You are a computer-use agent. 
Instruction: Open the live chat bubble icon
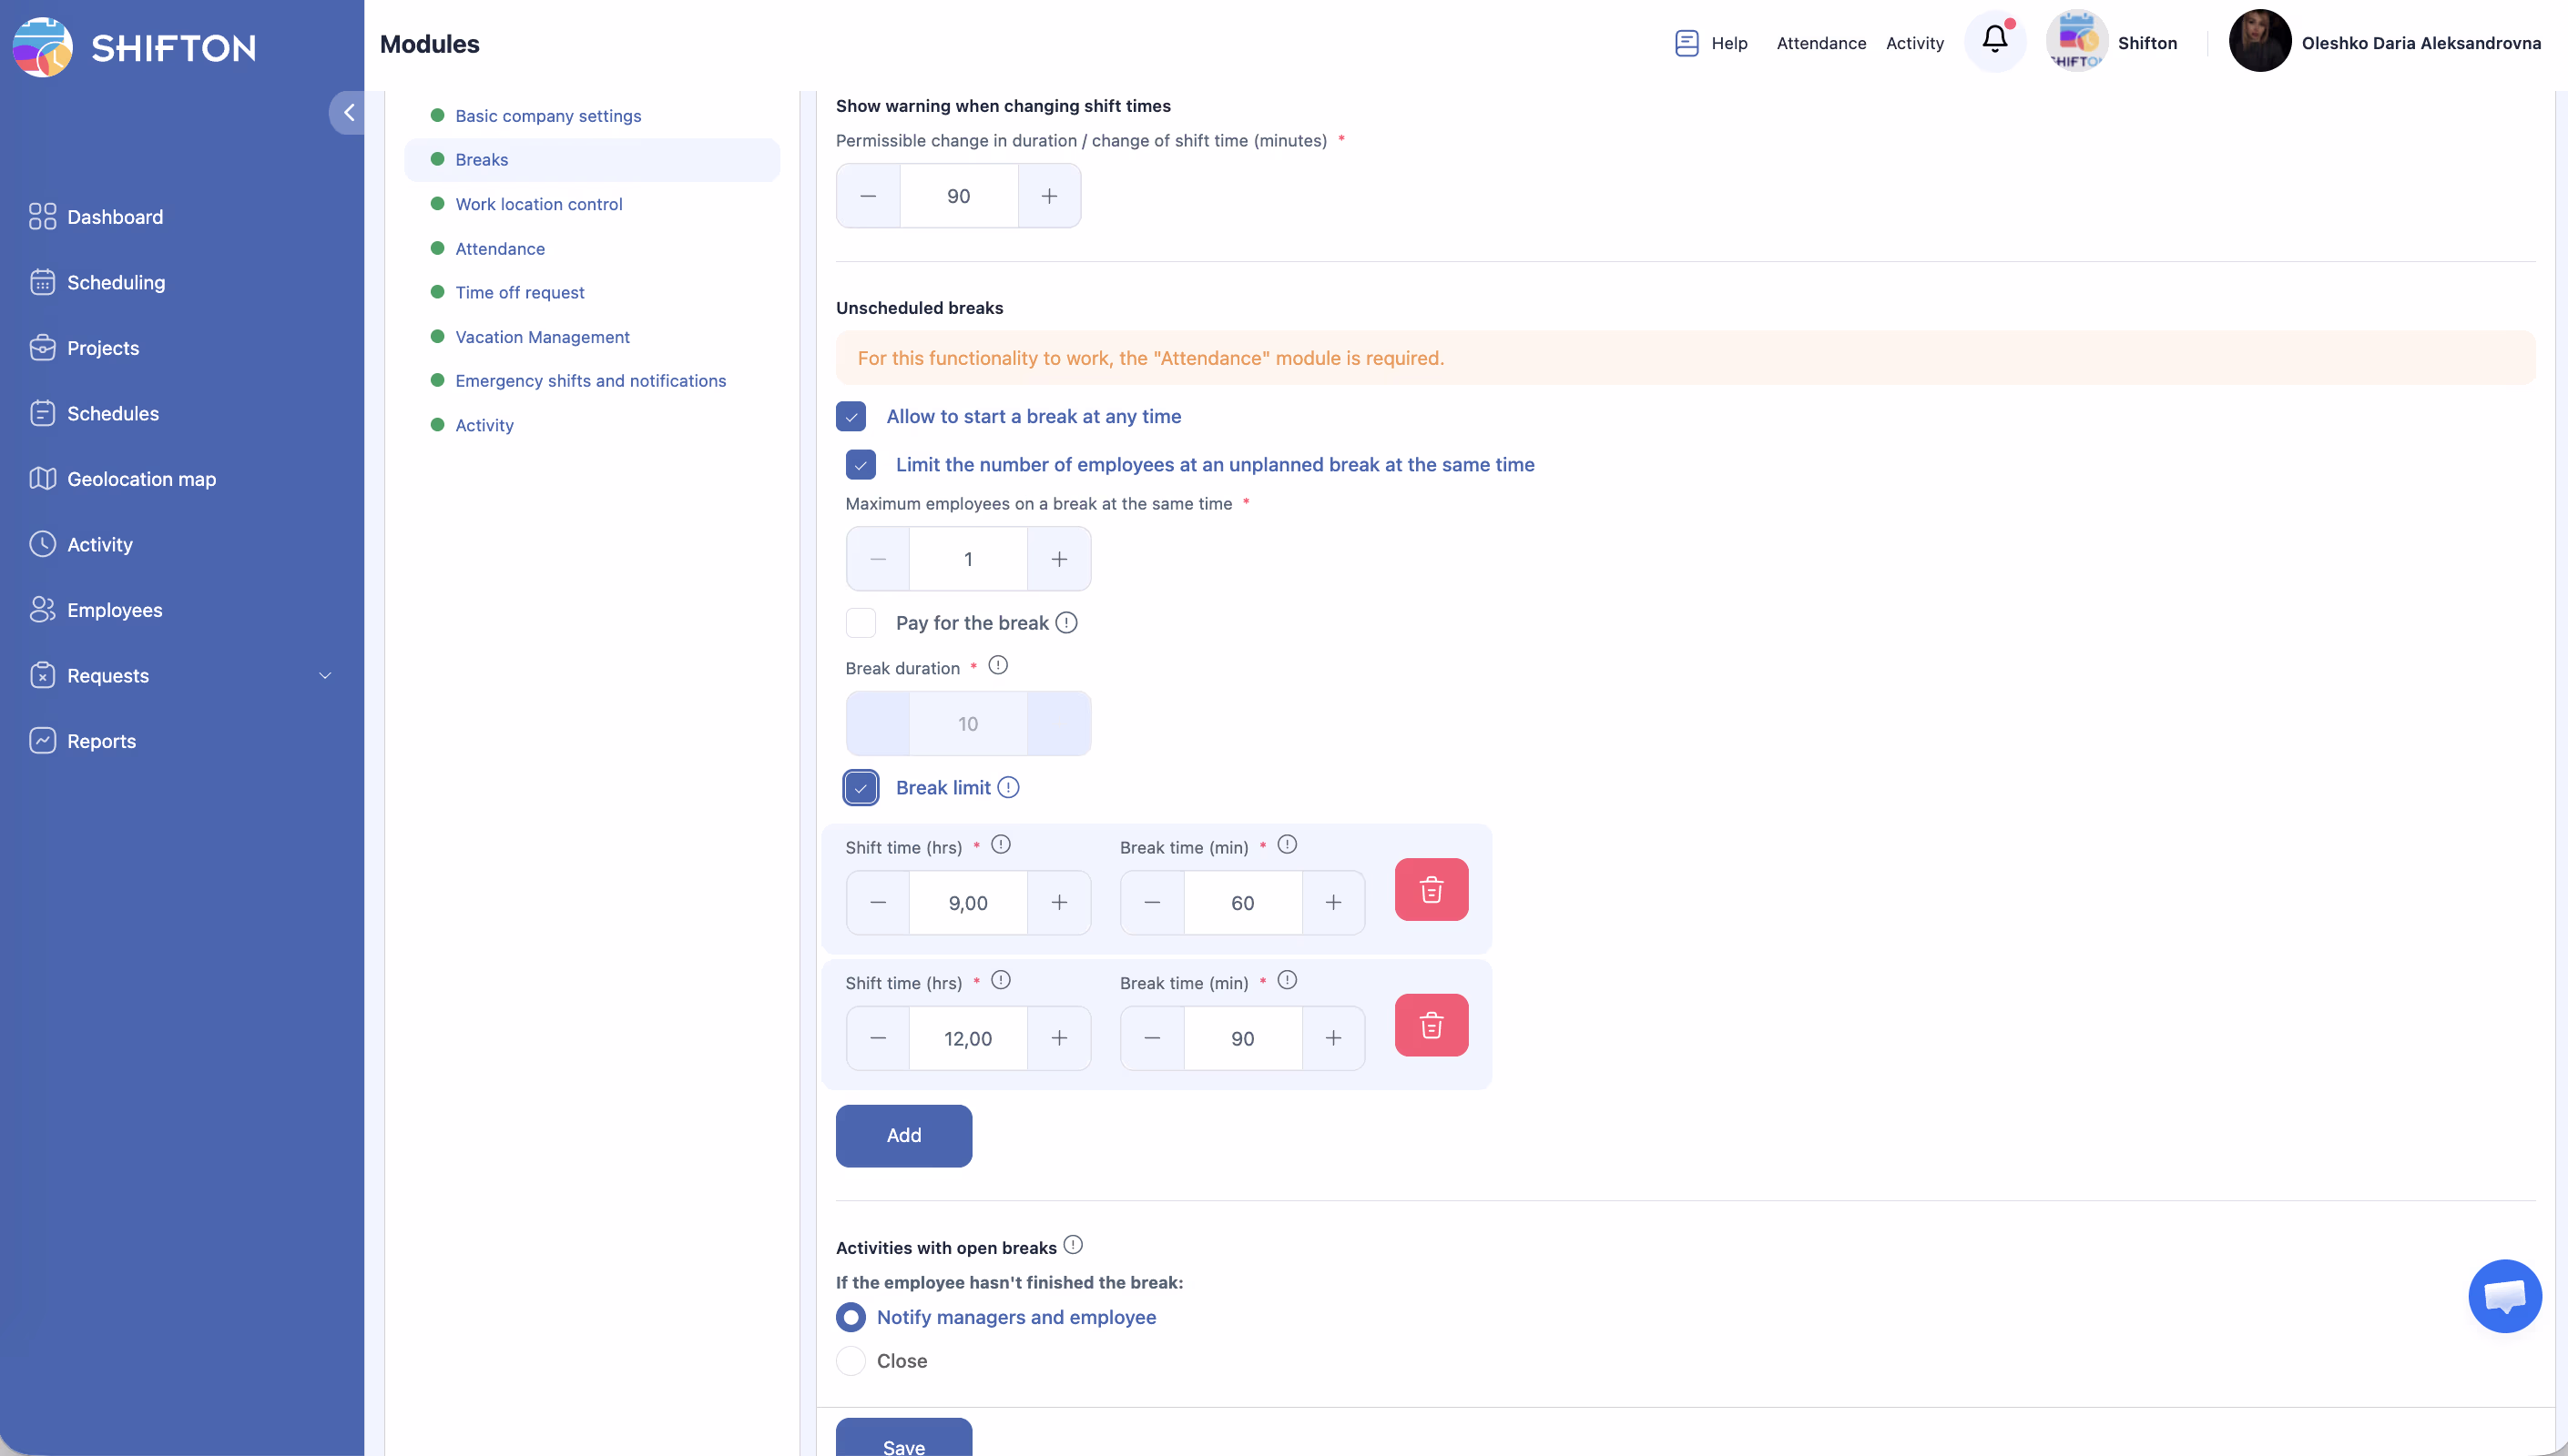2504,1296
